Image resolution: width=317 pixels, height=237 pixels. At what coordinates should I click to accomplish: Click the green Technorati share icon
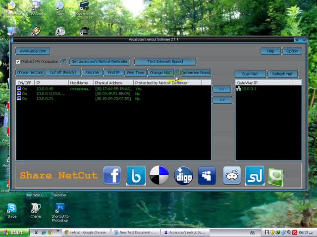click(276, 177)
